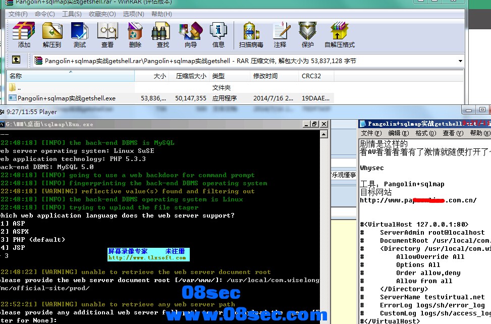Sort by Modified (修改时间) column header
The image size is (491, 324).
click(x=274, y=76)
